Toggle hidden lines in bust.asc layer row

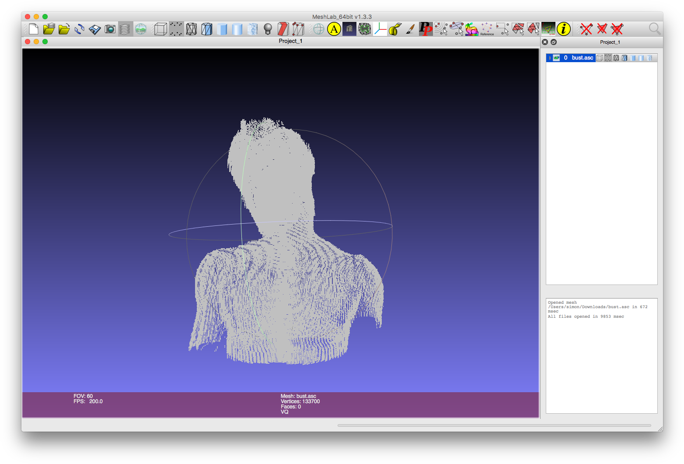[x=625, y=58]
